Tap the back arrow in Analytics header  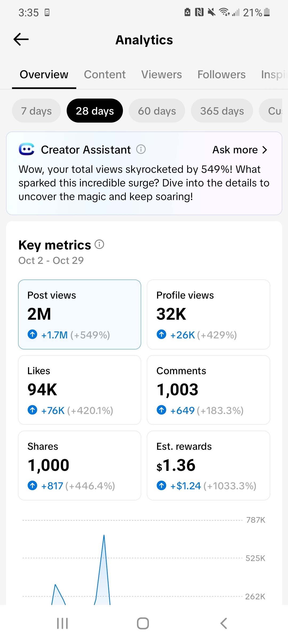pos(21,40)
